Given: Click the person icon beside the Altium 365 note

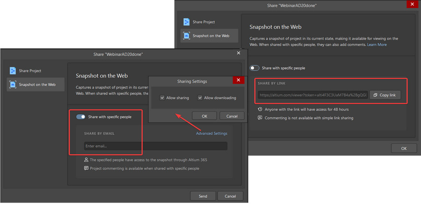Looking at the screenshot, I should point(86,160).
